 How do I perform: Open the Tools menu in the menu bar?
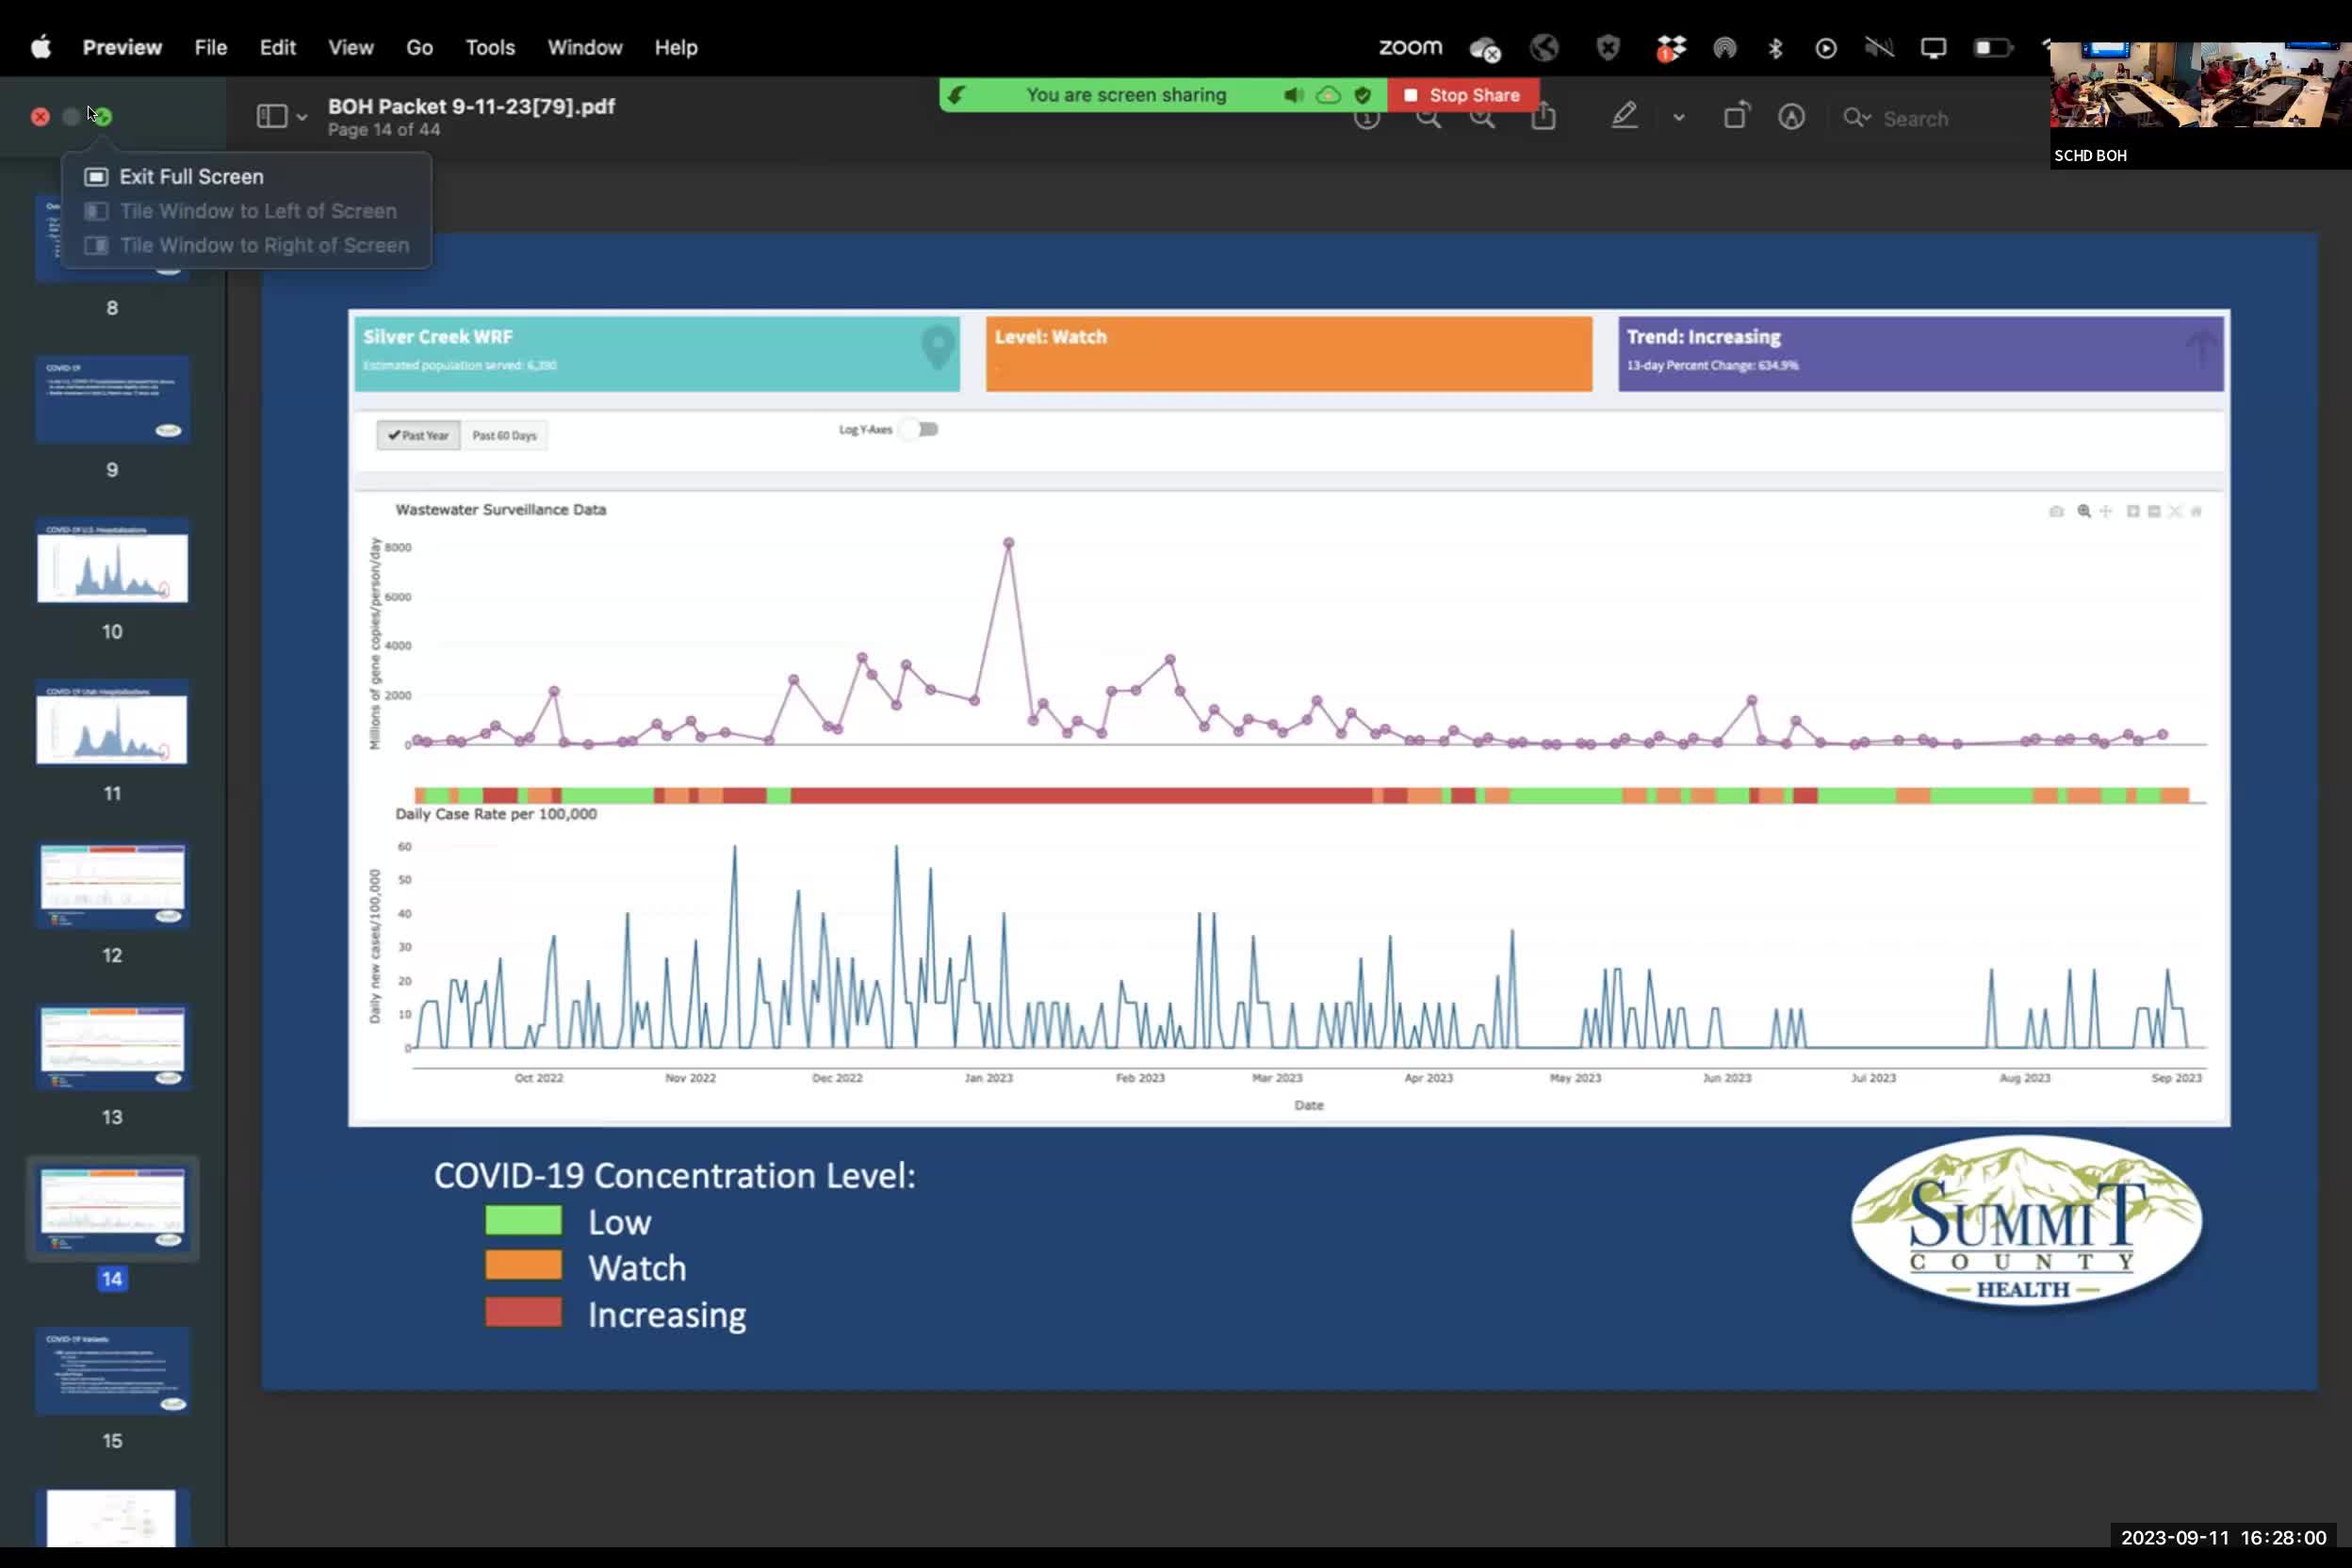(489, 47)
